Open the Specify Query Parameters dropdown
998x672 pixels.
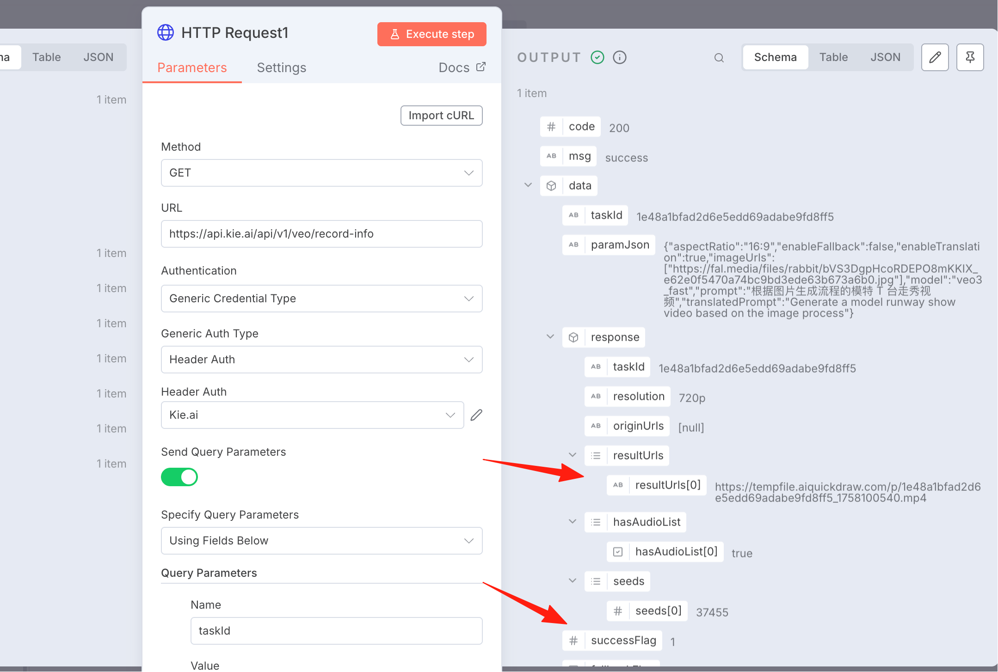pyautogui.click(x=321, y=541)
